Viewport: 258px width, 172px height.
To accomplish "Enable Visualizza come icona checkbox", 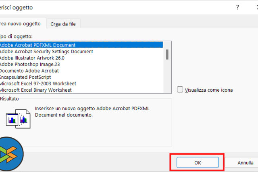I will (180, 90).
